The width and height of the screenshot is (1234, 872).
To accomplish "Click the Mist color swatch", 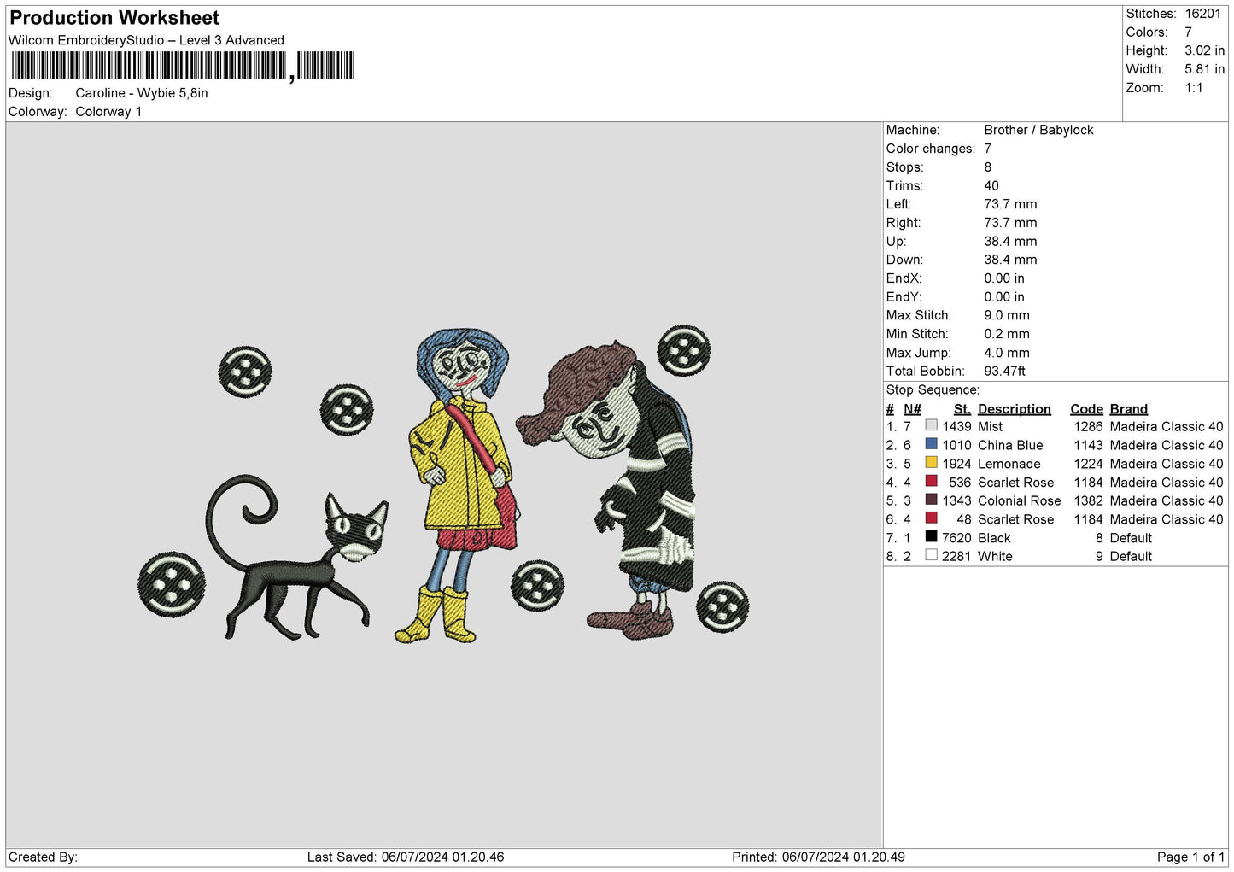I will tap(931, 425).
